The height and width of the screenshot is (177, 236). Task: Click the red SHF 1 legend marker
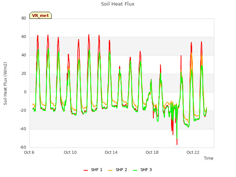[86, 170]
